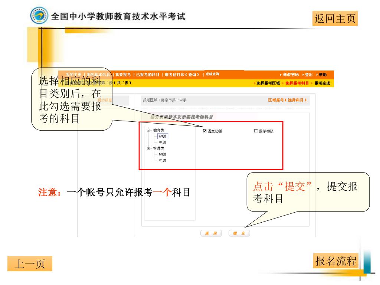This screenshot has width=380, height=285.
Task: Click 登出 link
Action: click(309, 75)
